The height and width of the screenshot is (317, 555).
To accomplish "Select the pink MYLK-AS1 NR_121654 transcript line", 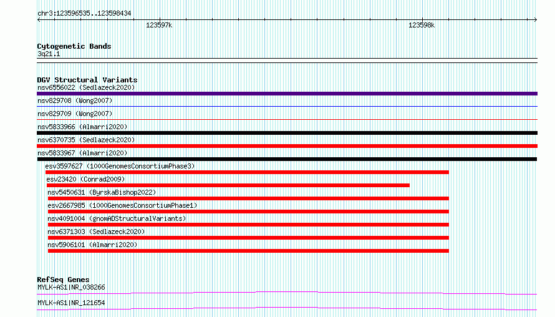I will (287, 308).
